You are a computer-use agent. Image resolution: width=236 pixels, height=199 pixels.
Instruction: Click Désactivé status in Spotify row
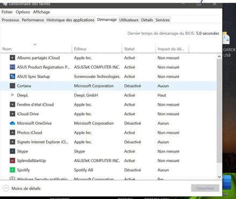[132, 170]
